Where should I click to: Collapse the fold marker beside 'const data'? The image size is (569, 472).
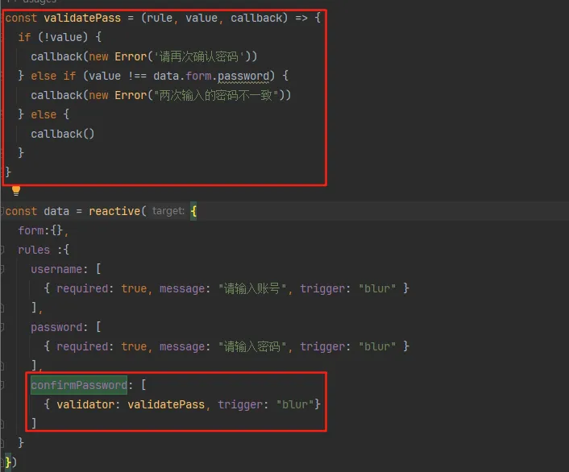[x=2, y=211]
